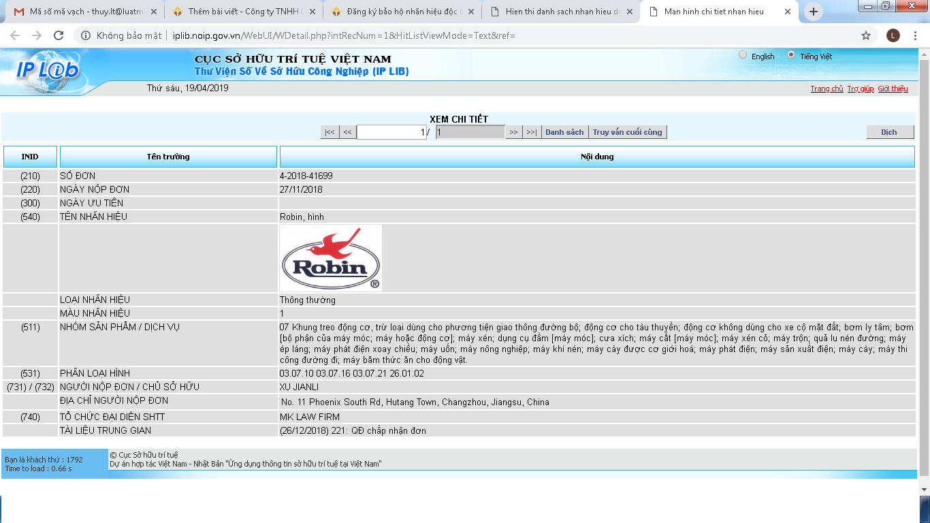Open the Giới thiệu link
Image resolution: width=930 pixels, height=523 pixels.
(893, 89)
